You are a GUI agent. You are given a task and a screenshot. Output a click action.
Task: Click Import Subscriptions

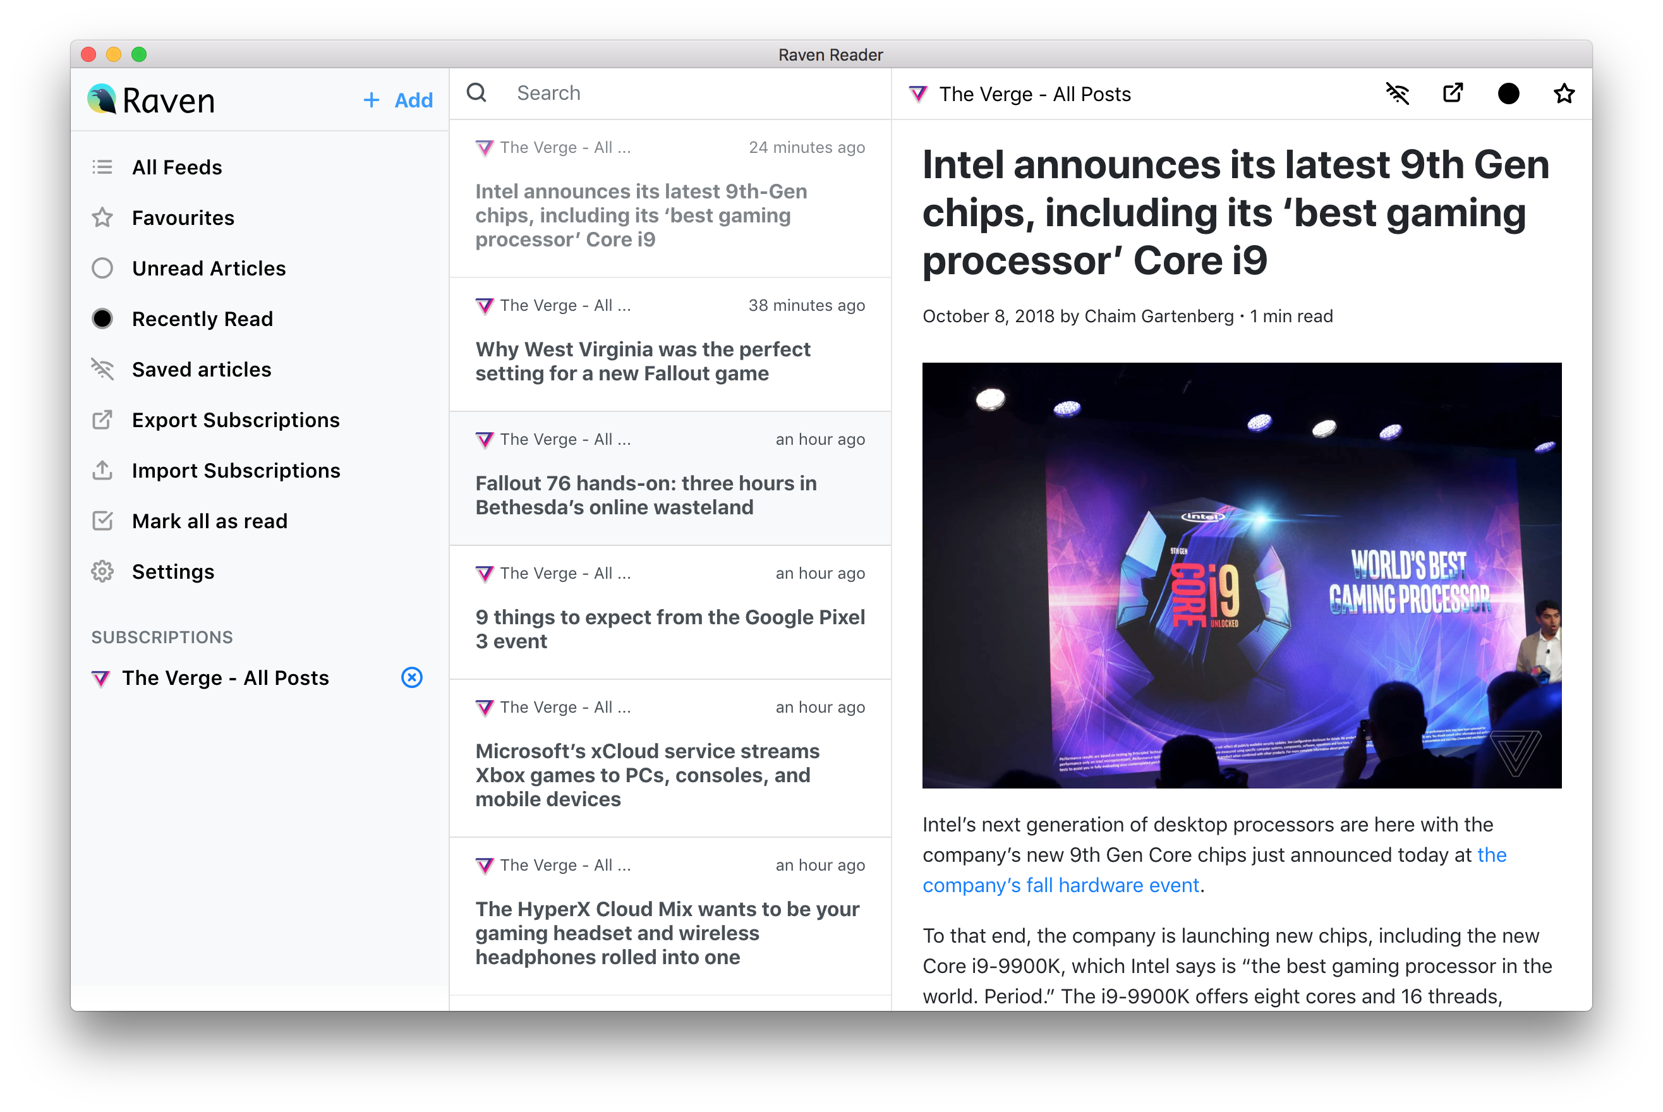click(x=236, y=471)
